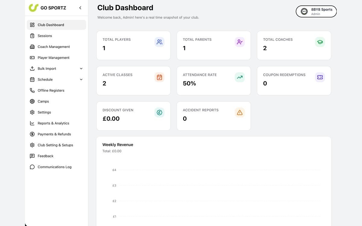
Task: Click the Feedback message icon
Action: click(x=32, y=156)
